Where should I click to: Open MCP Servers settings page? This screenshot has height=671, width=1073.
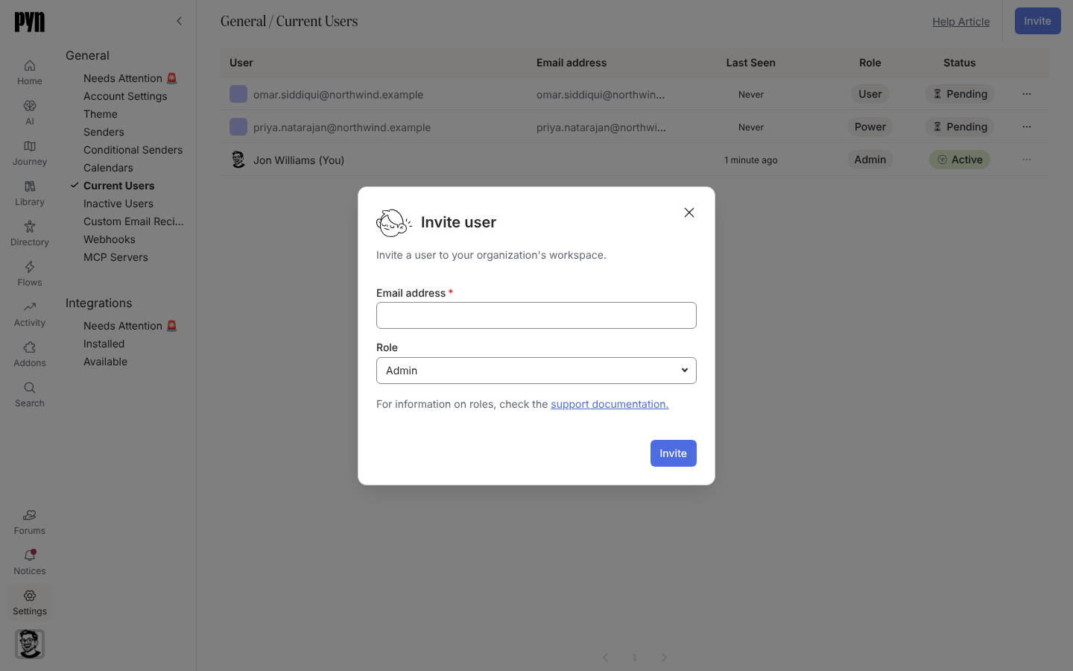[x=115, y=257]
